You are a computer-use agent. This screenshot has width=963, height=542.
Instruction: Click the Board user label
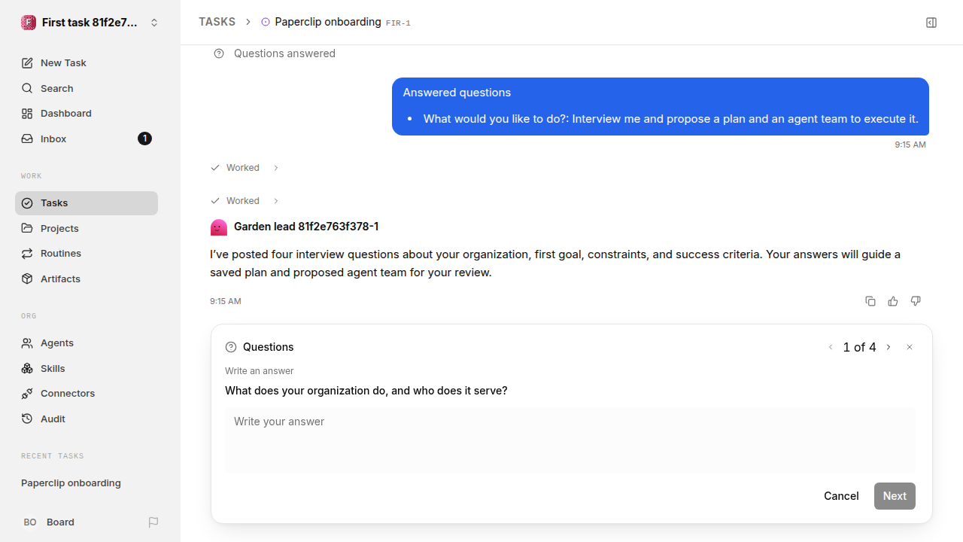pyautogui.click(x=60, y=522)
